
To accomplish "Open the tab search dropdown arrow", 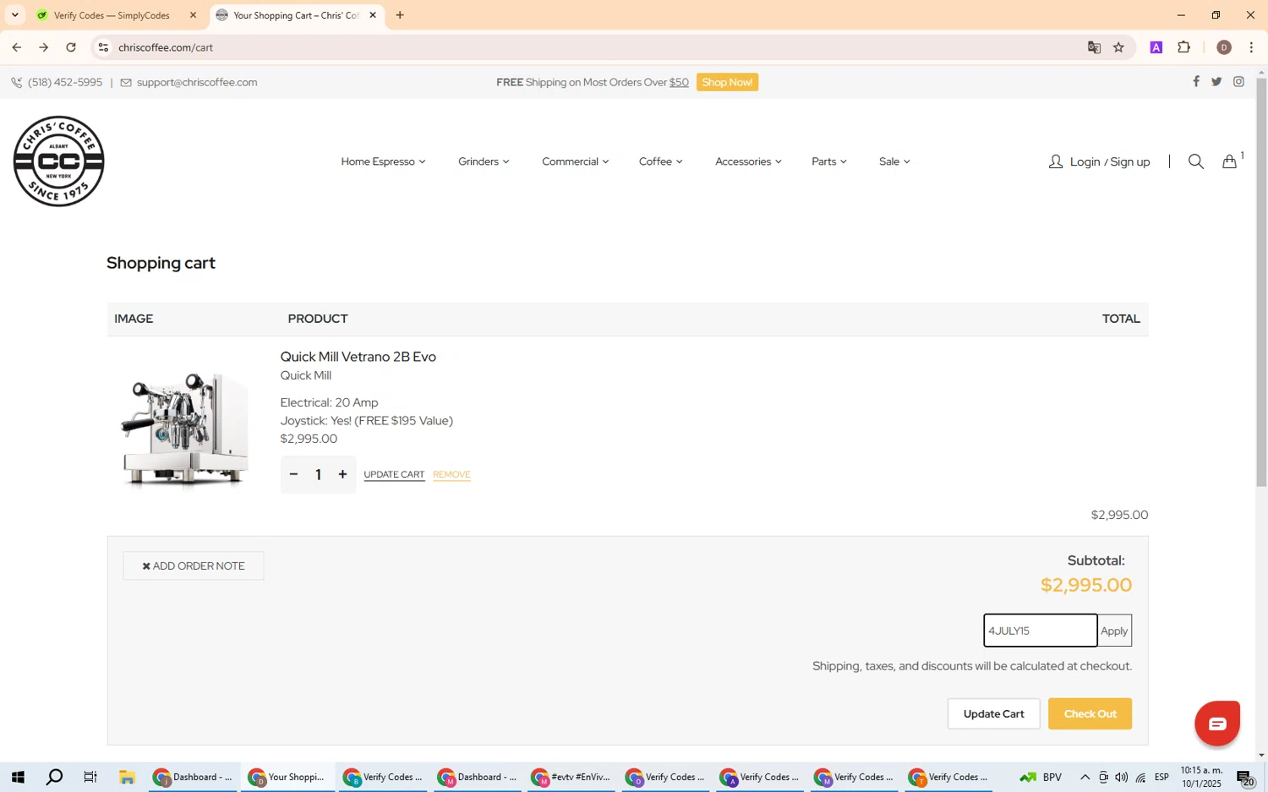I will coord(14,15).
